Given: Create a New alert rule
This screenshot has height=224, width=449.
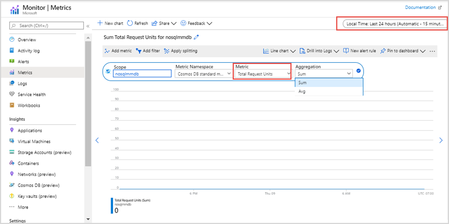Looking at the screenshot, I should pos(359,51).
